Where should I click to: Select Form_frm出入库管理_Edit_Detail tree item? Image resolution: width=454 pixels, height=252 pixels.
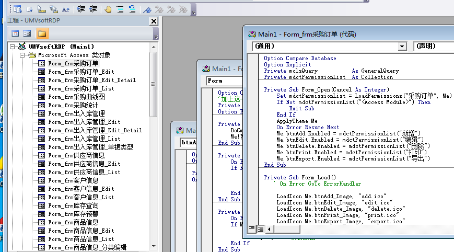(95, 130)
